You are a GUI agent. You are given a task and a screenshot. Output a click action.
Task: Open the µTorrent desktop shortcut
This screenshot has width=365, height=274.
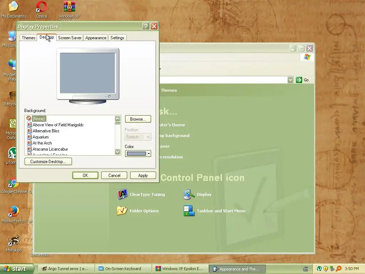[x=12, y=156]
